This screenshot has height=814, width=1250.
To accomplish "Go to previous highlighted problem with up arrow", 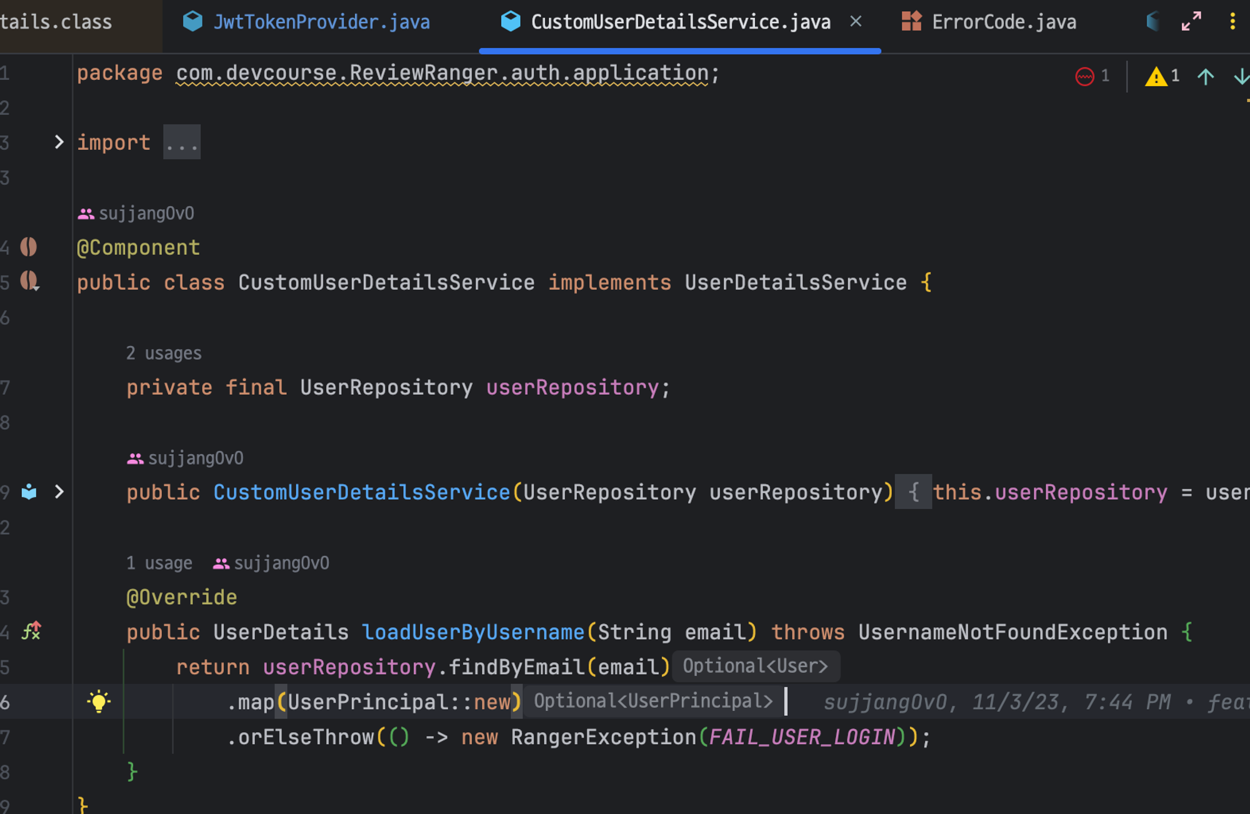I will [1206, 76].
